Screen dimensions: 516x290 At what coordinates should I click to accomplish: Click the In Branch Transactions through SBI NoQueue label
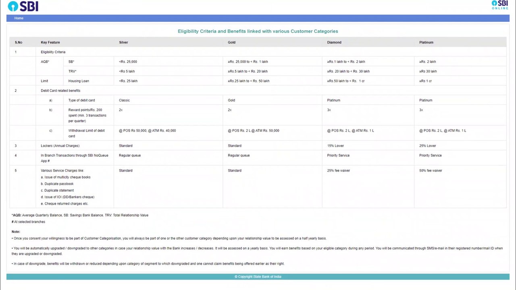click(x=75, y=158)
